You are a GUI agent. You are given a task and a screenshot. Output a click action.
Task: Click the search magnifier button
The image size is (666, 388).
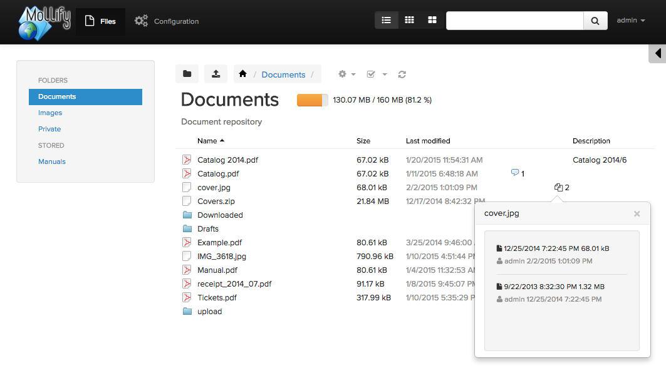(x=595, y=21)
